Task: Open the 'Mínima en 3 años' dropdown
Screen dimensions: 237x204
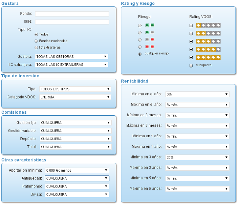Action: coord(197,157)
